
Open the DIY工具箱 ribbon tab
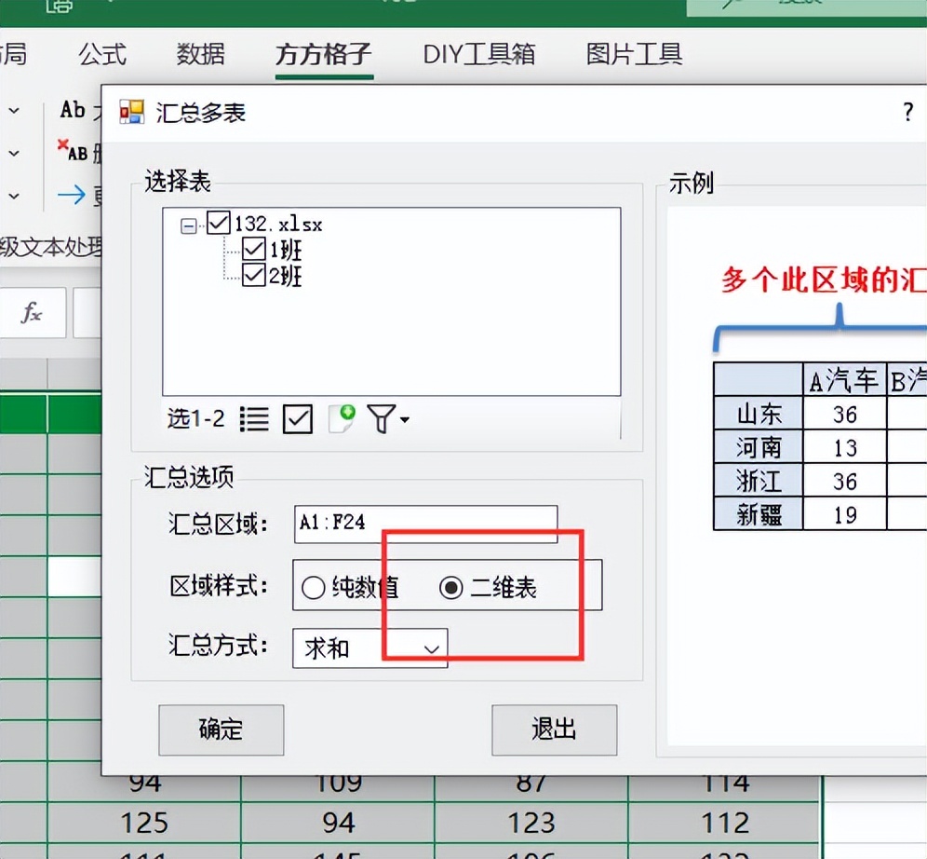click(x=480, y=55)
